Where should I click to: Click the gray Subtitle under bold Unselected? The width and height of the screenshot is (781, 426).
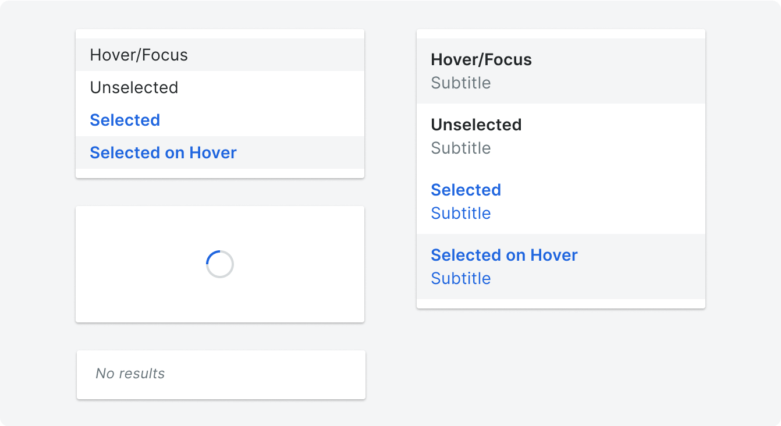click(x=461, y=148)
